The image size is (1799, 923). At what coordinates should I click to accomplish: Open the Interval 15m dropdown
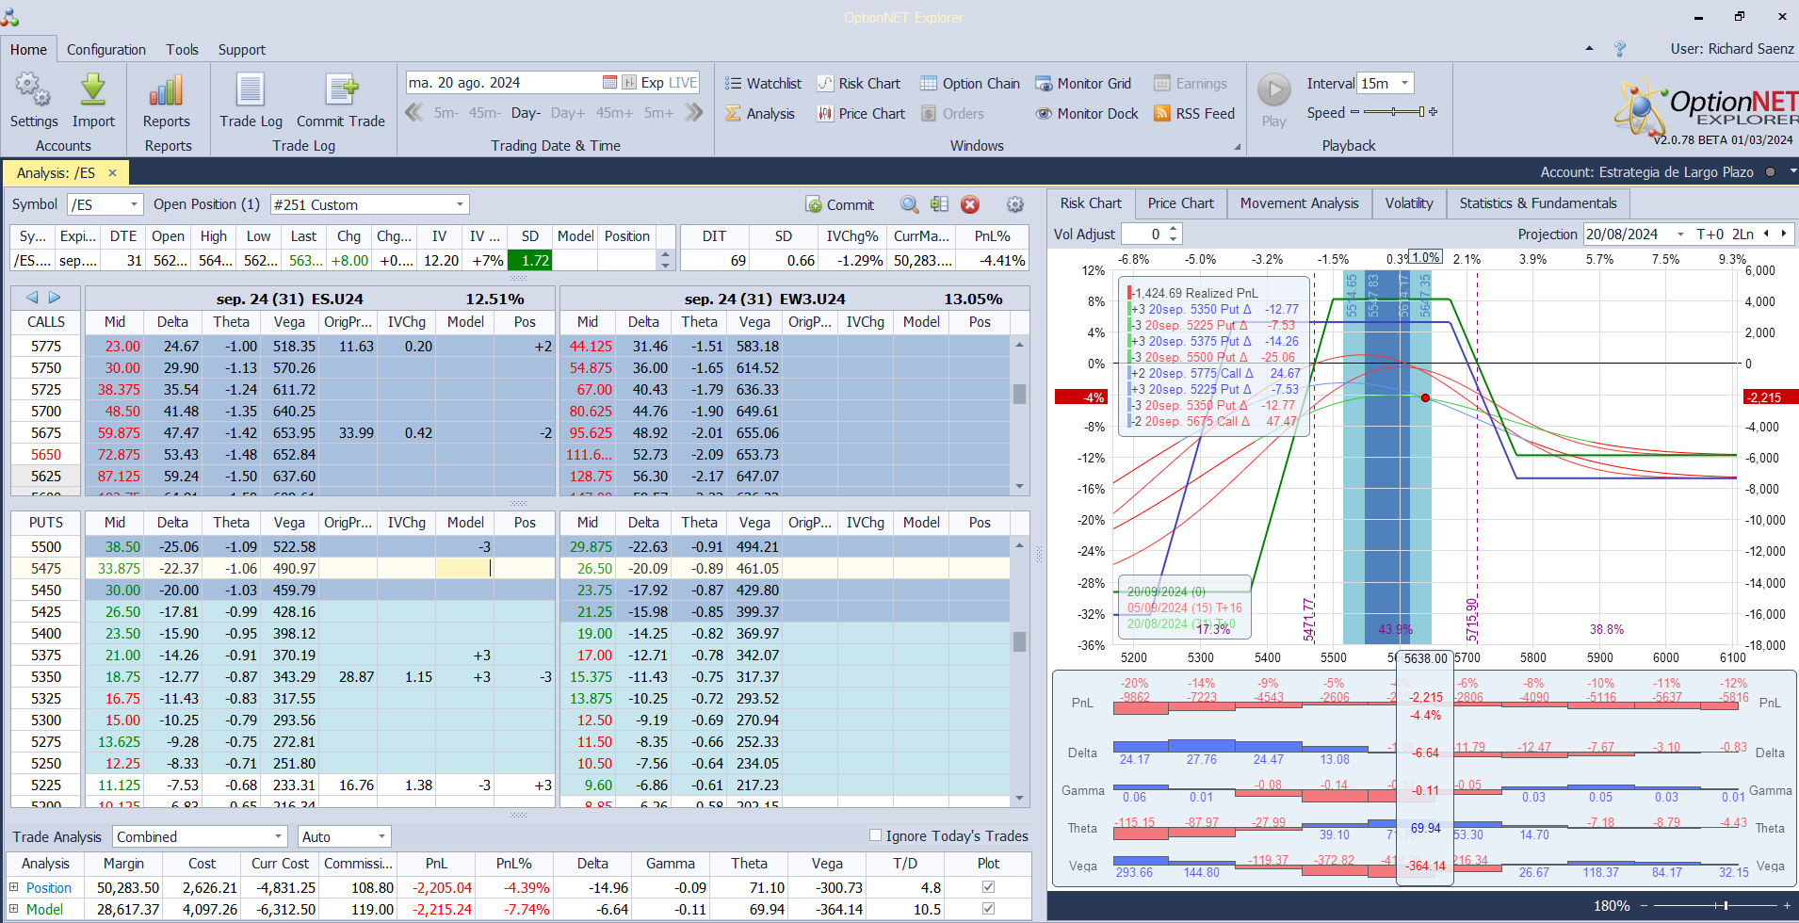[x=1404, y=83]
